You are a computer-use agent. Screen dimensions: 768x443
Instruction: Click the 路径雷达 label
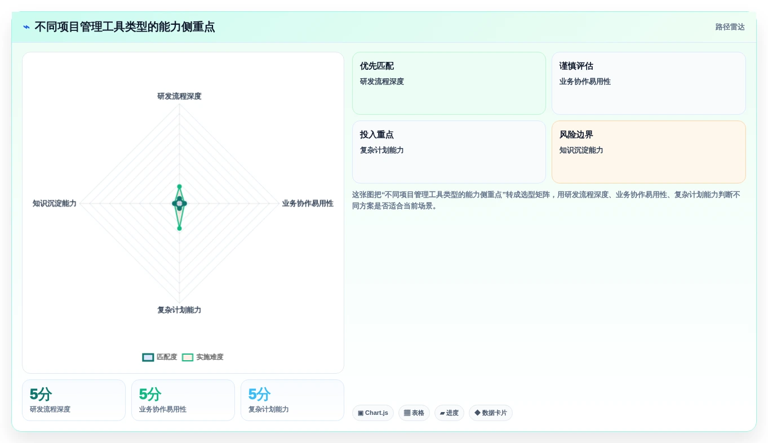point(730,27)
